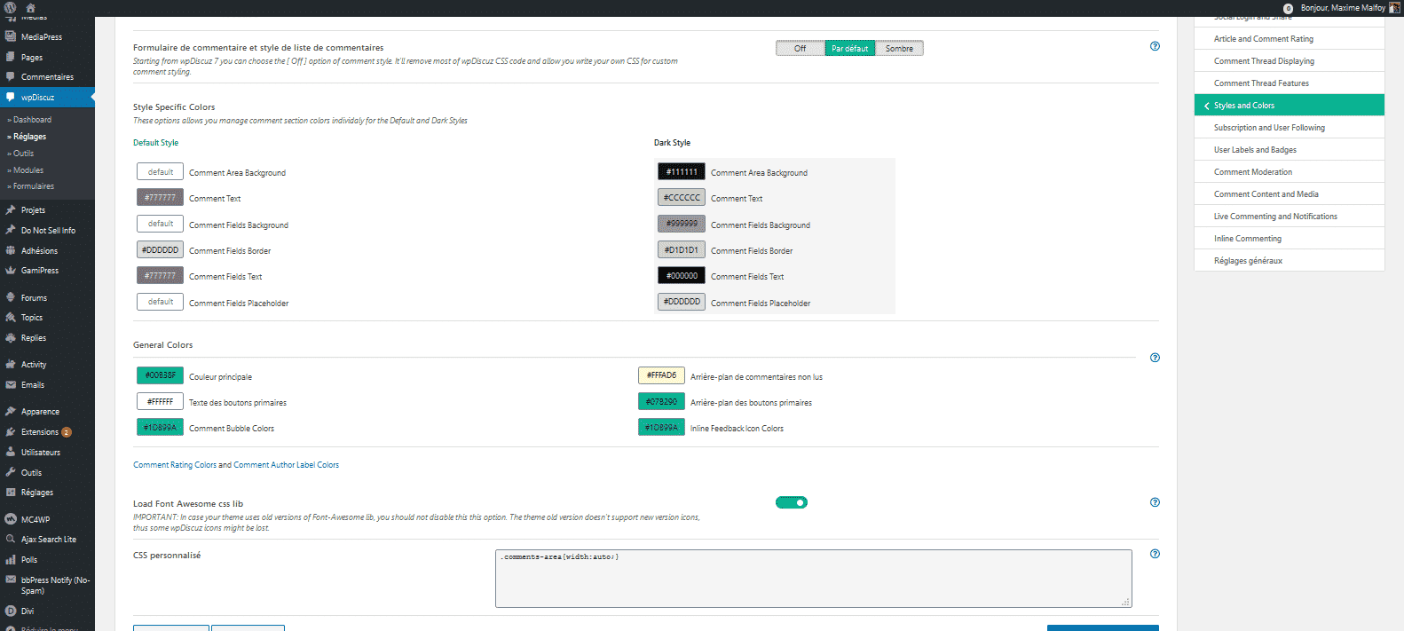This screenshot has height=631, width=1404.
Task: Select Off comment style
Action: coord(801,48)
